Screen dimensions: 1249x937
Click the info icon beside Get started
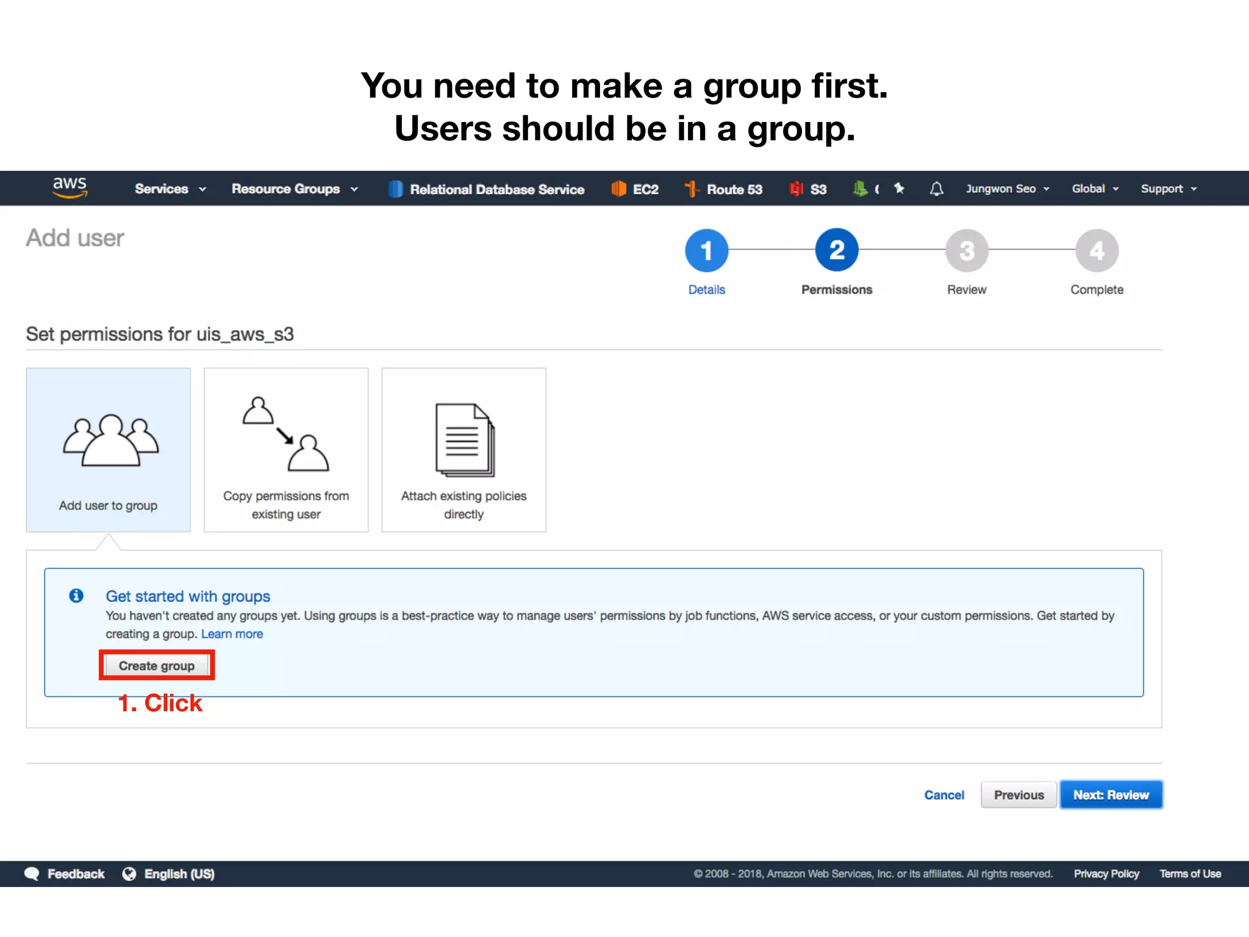click(76, 595)
